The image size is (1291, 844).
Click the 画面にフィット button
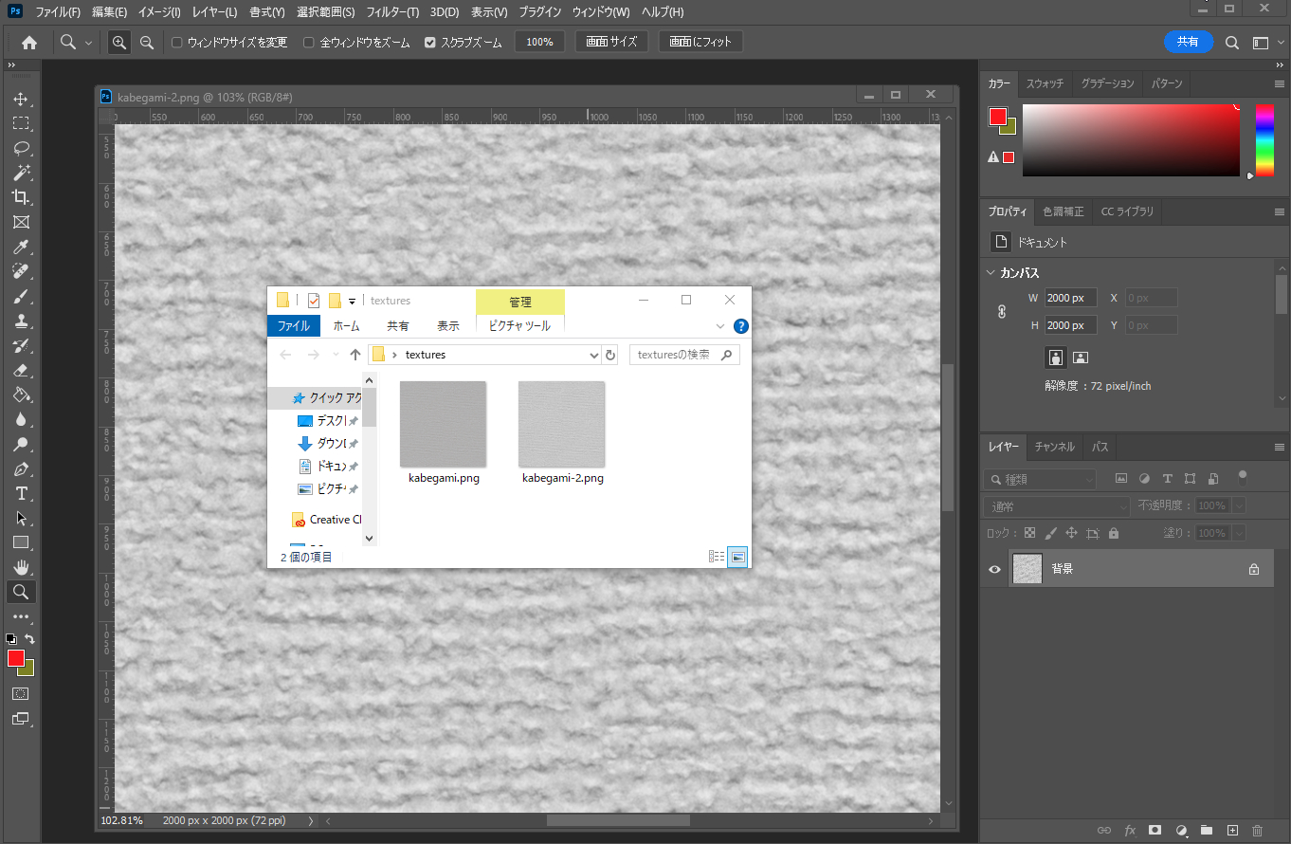pos(700,42)
